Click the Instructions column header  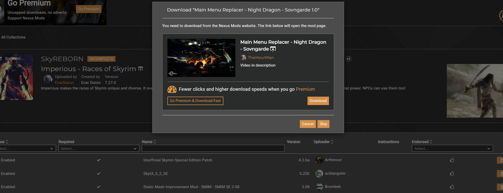click(388, 142)
